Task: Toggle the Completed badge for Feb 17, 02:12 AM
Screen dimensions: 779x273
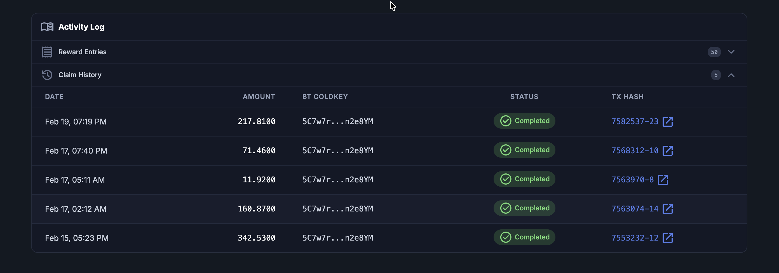Action: 524,208
